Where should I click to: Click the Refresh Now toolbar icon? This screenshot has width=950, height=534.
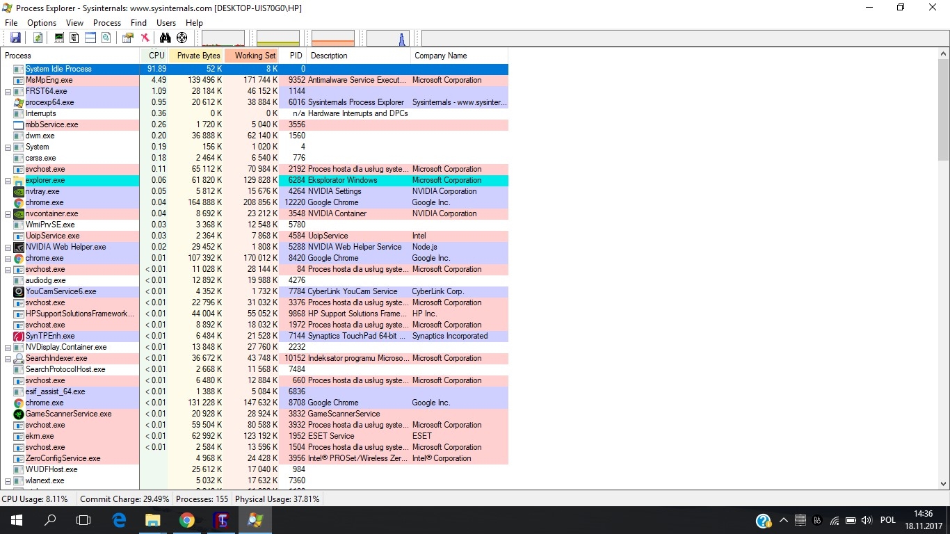pyautogui.click(x=38, y=38)
